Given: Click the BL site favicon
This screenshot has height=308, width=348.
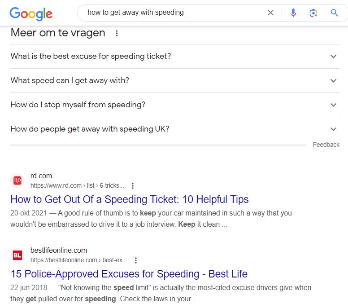Looking at the screenshot, I should point(17,255).
